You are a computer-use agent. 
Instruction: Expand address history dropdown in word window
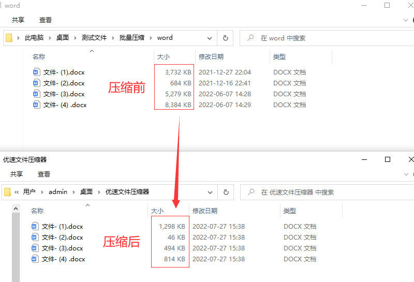click(210, 38)
